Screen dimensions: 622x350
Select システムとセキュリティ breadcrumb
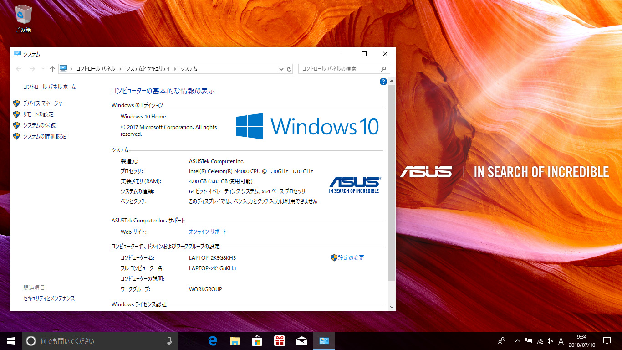(148, 69)
